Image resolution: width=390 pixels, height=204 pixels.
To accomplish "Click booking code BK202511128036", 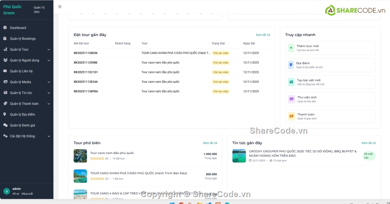I will coord(85,53).
